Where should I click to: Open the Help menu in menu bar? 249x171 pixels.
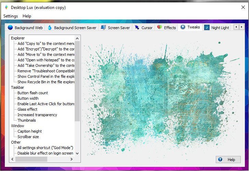tap(27, 16)
